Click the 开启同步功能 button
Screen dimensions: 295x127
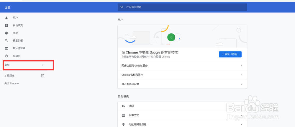coord(230,54)
